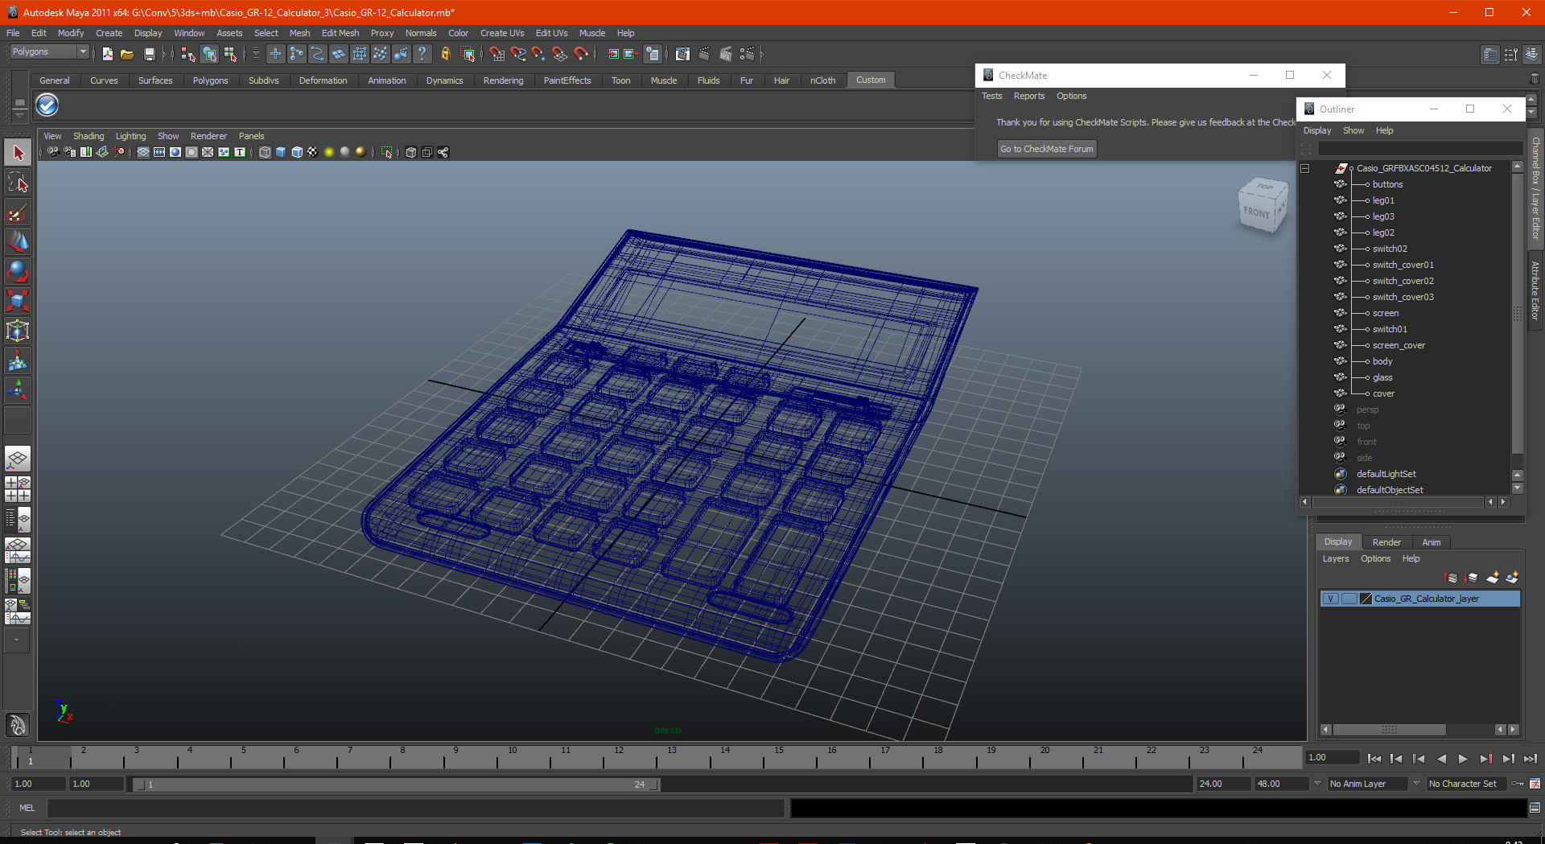This screenshot has height=844, width=1545.
Task: Toggle snap to view planes magnet
Action: pyautogui.click(x=560, y=54)
